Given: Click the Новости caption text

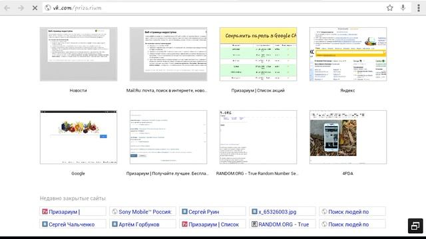Looking at the screenshot, I should click(79, 90).
